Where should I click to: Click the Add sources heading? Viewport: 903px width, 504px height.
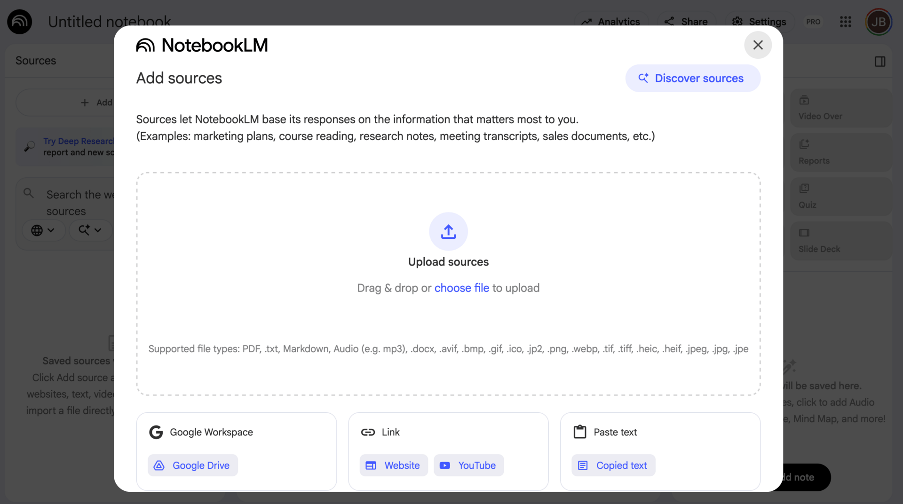click(179, 78)
